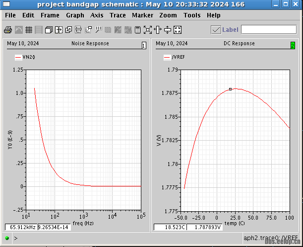This screenshot has height=247, width=303.
Task: Open the Frame menu
Action: (50, 15)
